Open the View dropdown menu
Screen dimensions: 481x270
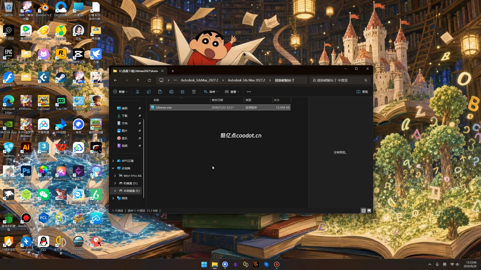pos(232,92)
